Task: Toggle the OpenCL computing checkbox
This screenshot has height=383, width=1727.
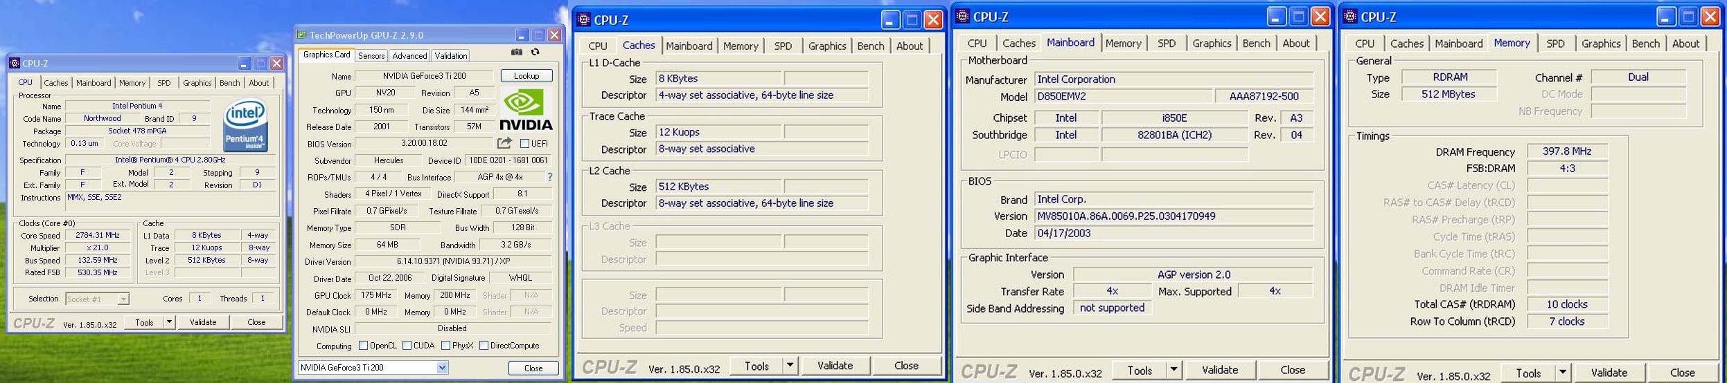Action: click(363, 345)
